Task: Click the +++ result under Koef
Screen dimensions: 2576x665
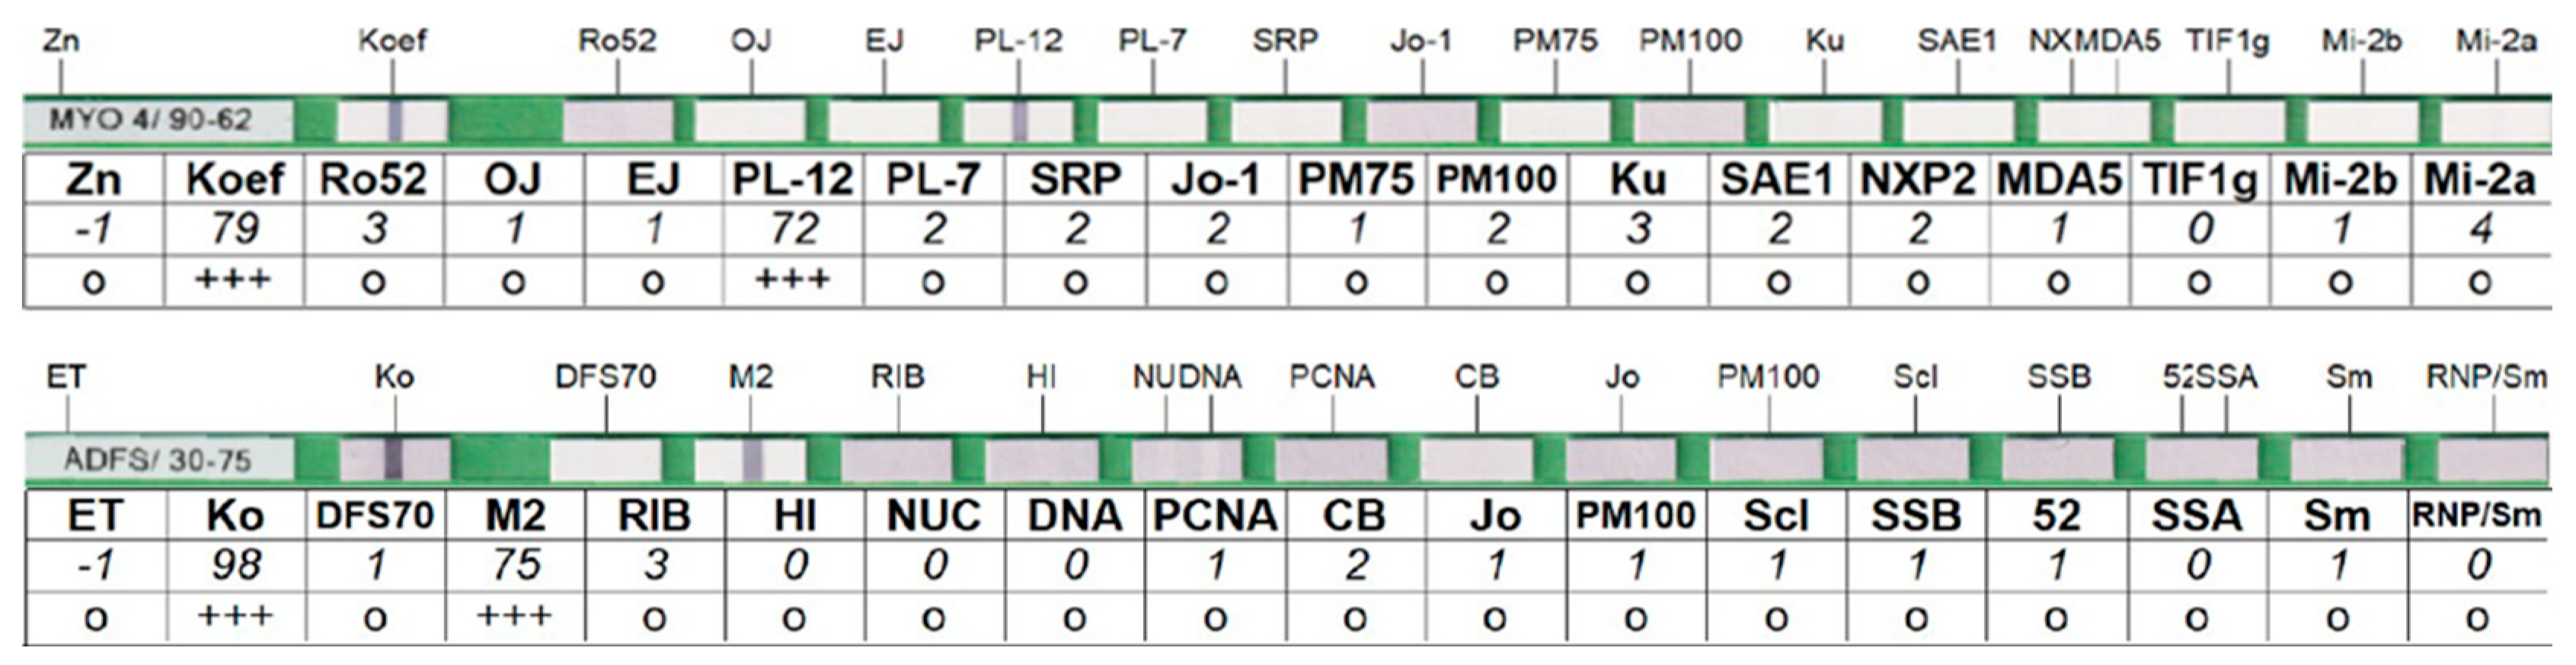Action: pos(234,280)
